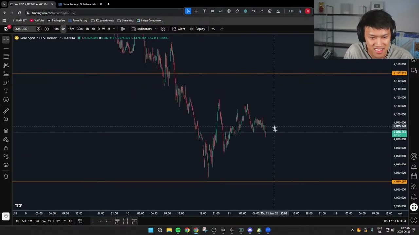The image size is (419, 235).
Task: Toggle lock all drawing tools
Action: 6,148
